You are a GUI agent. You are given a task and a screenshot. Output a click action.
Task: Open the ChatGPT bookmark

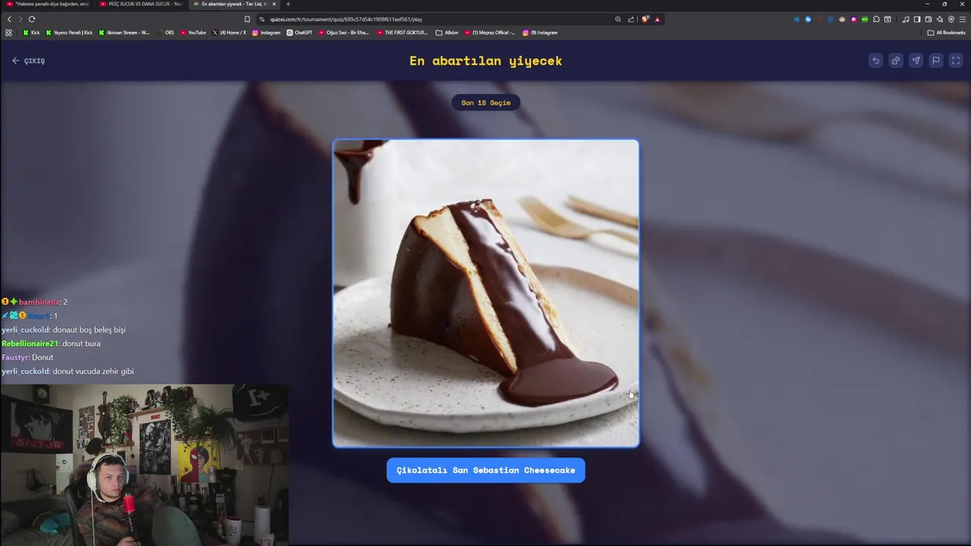pos(300,33)
